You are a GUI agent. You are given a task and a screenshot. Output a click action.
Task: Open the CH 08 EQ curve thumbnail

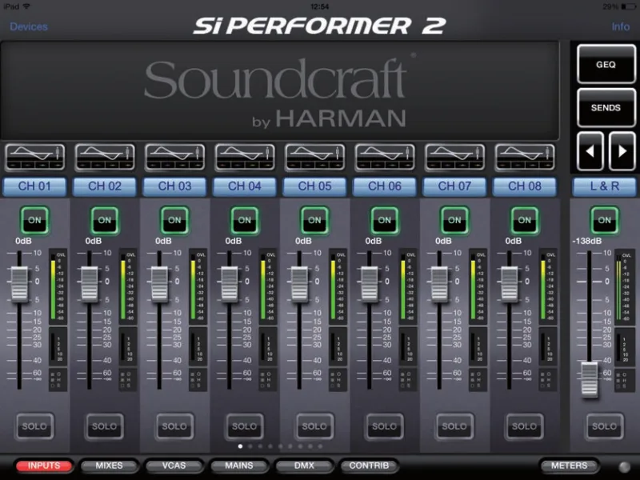(525, 157)
